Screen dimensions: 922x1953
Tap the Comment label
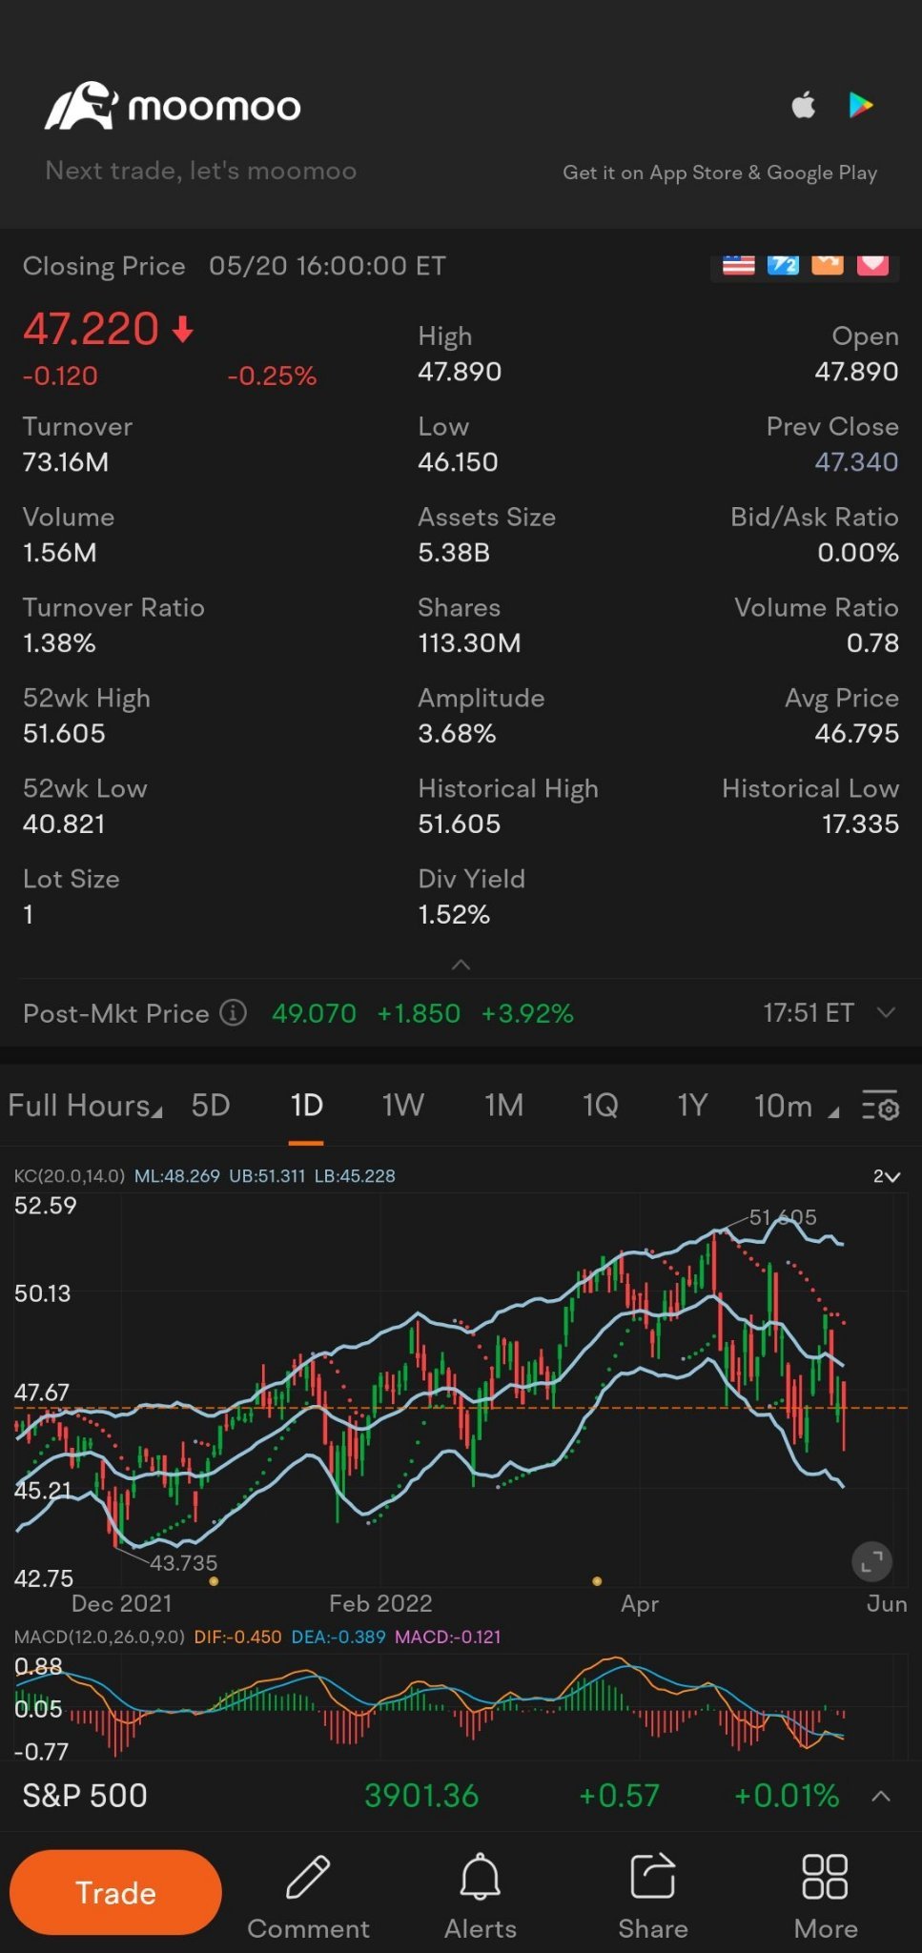click(x=308, y=1929)
